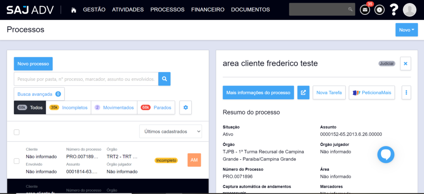Click the Processos page title

click(25, 29)
